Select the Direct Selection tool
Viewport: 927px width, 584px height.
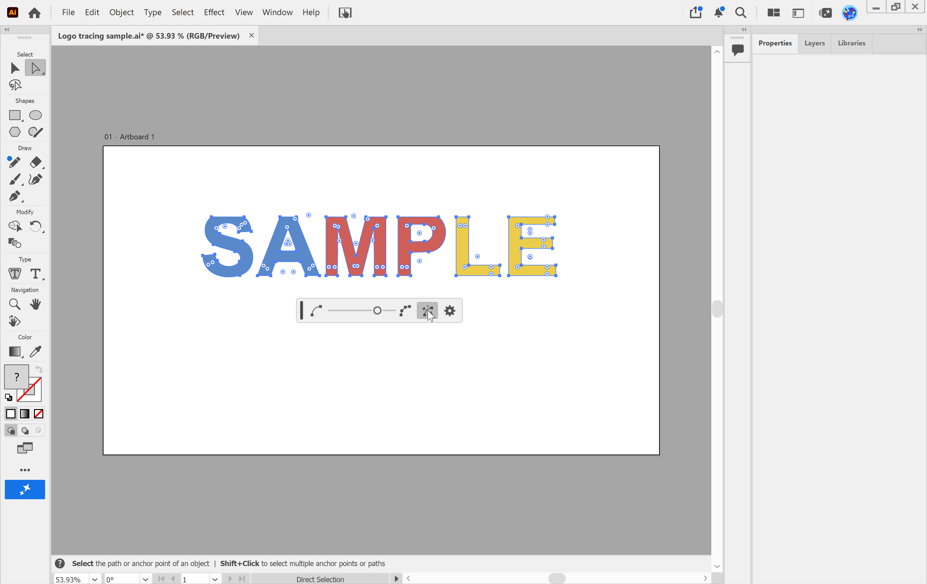pos(35,68)
